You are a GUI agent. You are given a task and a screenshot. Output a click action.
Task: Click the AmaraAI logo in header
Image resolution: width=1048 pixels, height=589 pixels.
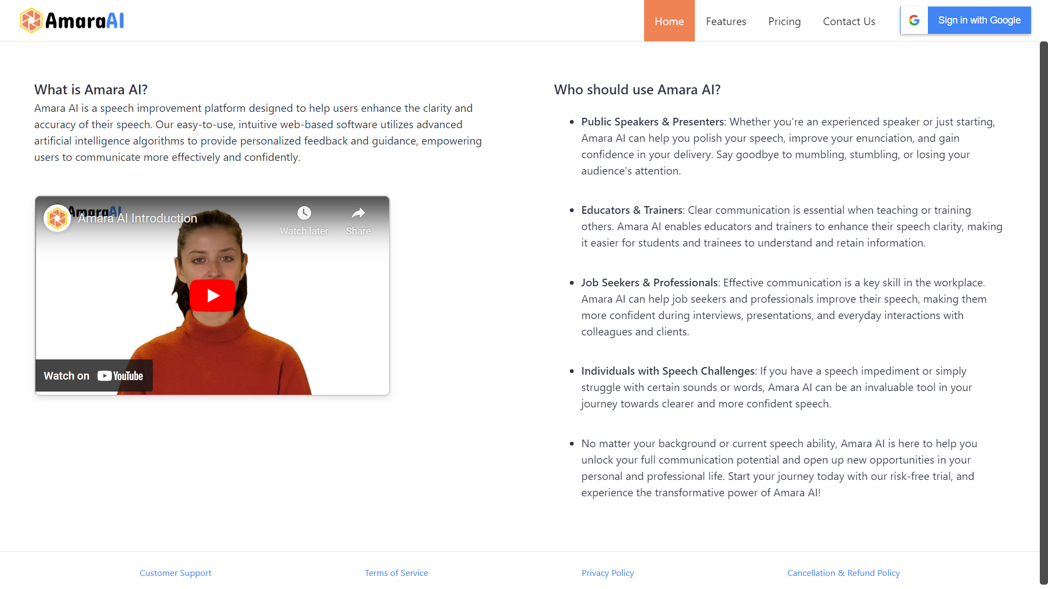(x=72, y=21)
